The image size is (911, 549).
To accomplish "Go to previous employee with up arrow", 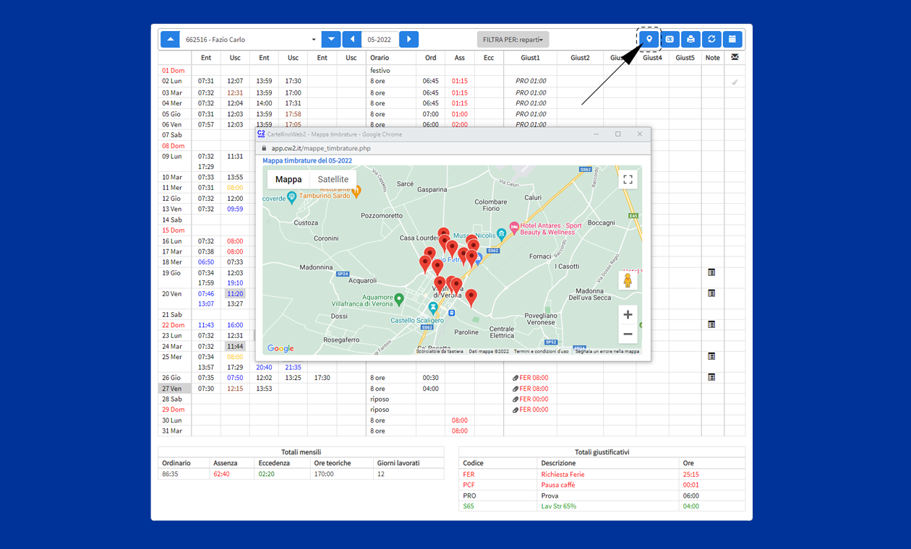I will pyautogui.click(x=170, y=39).
